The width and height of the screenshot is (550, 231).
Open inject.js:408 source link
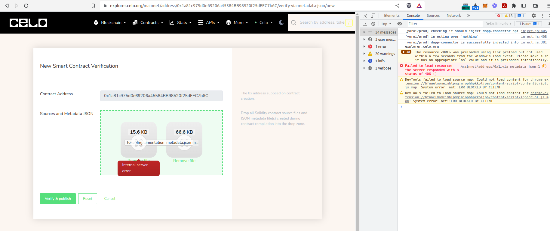534,37
